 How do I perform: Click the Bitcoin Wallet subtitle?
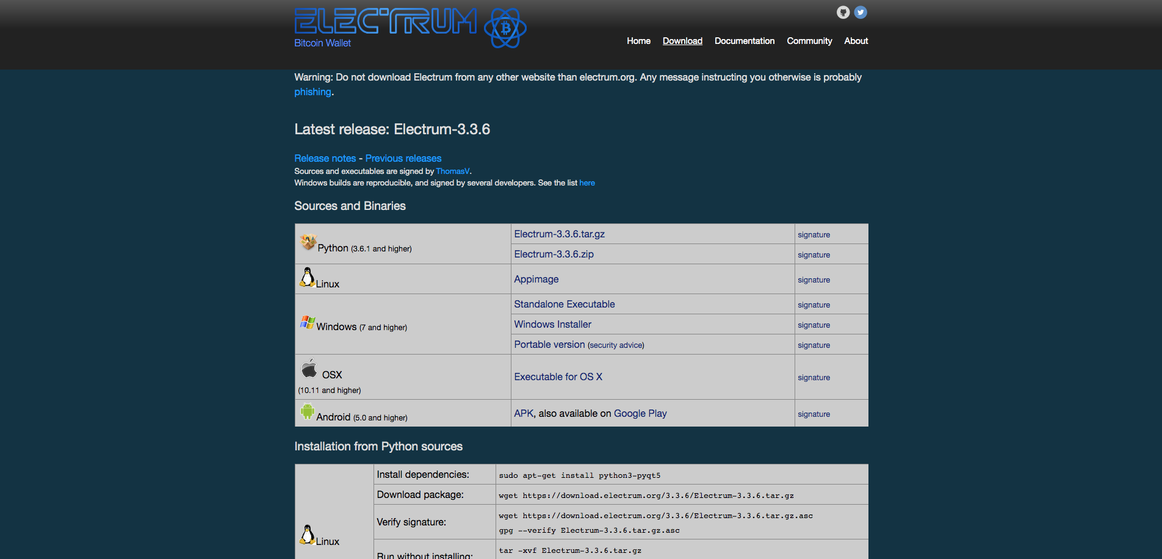tap(322, 43)
